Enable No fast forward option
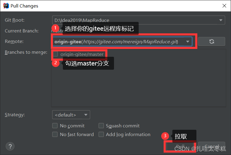The height and width of the screenshot is (155, 231). click(x=55, y=134)
